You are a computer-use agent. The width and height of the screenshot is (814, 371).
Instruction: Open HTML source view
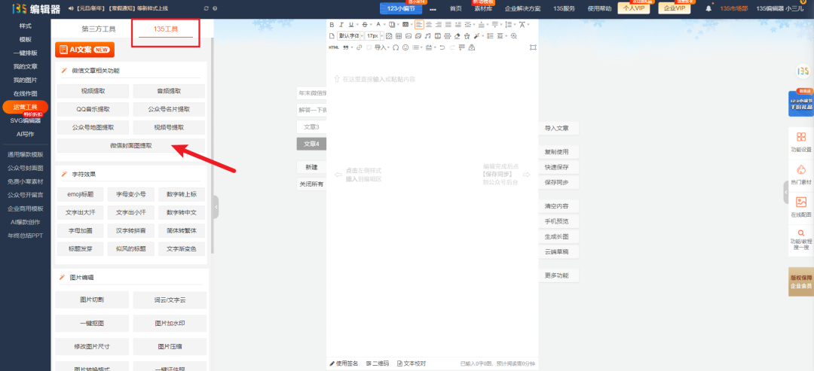pyautogui.click(x=334, y=47)
